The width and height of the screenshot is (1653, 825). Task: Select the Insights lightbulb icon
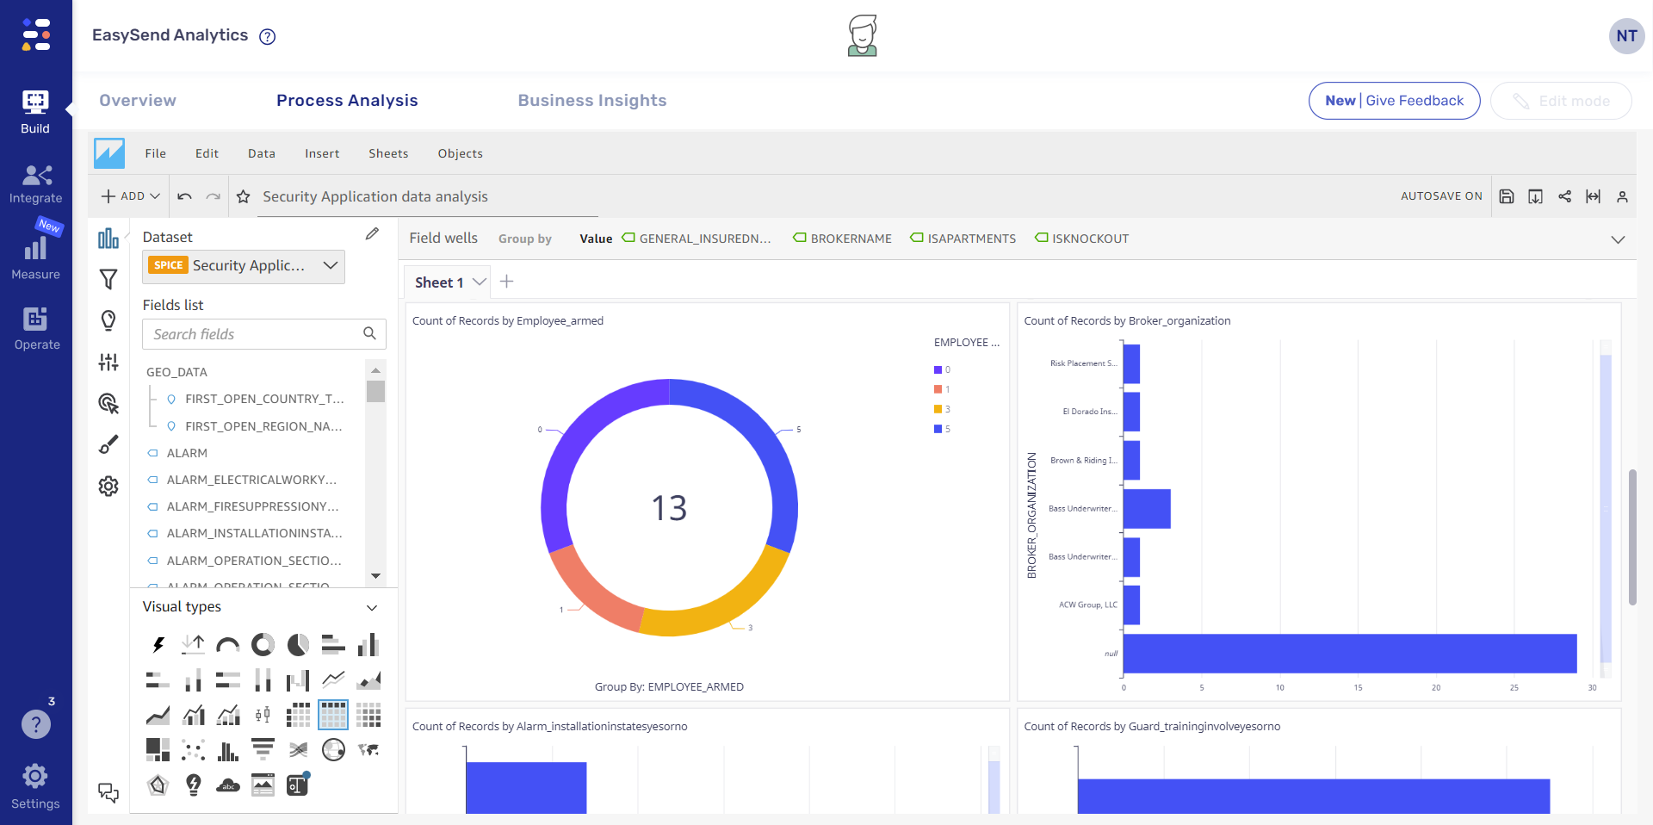(x=108, y=320)
